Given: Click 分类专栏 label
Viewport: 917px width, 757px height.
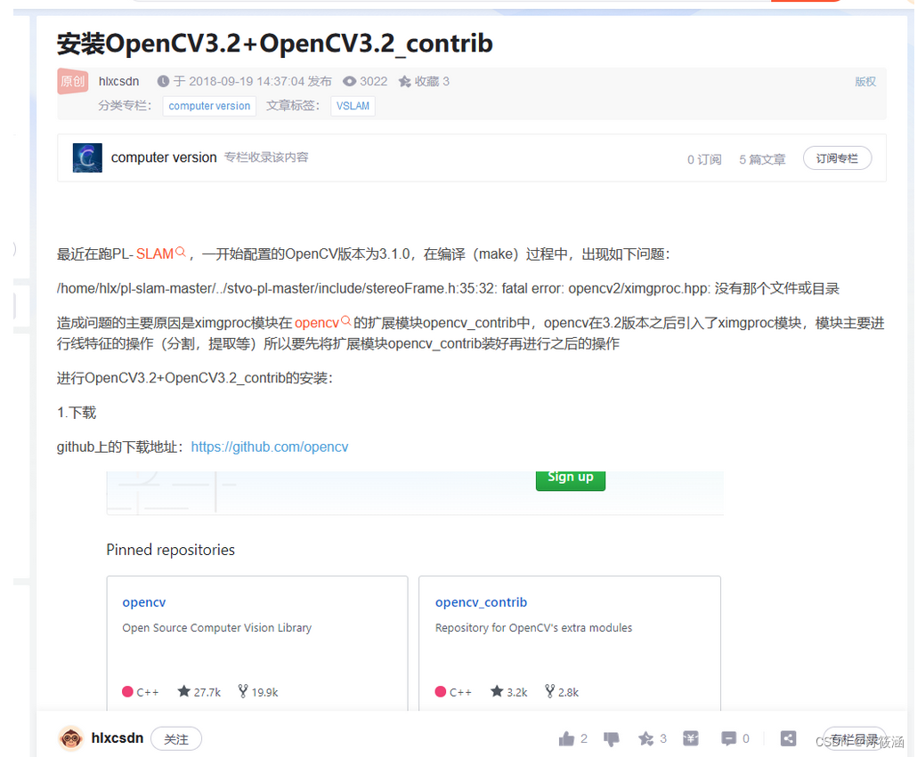Looking at the screenshot, I should pos(125,106).
